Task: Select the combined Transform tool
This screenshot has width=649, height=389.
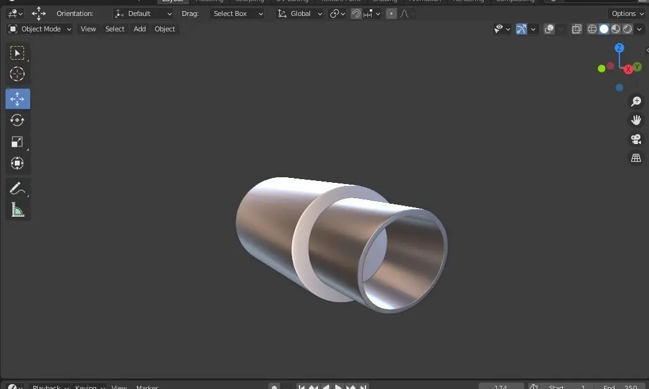Action: click(17, 163)
